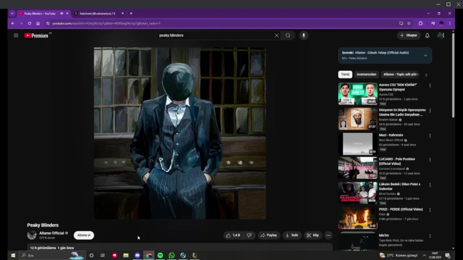
Task: Switch to the Peaky Blinders YouTube tab
Action: (x=39, y=13)
